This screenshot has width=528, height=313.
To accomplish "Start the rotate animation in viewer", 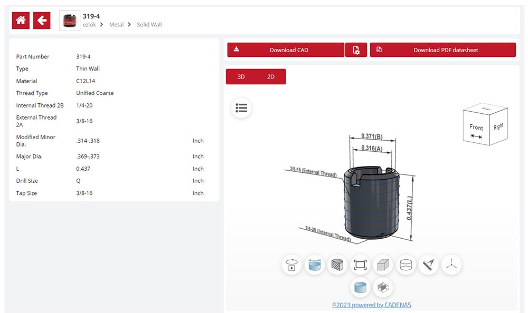I will 291,265.
